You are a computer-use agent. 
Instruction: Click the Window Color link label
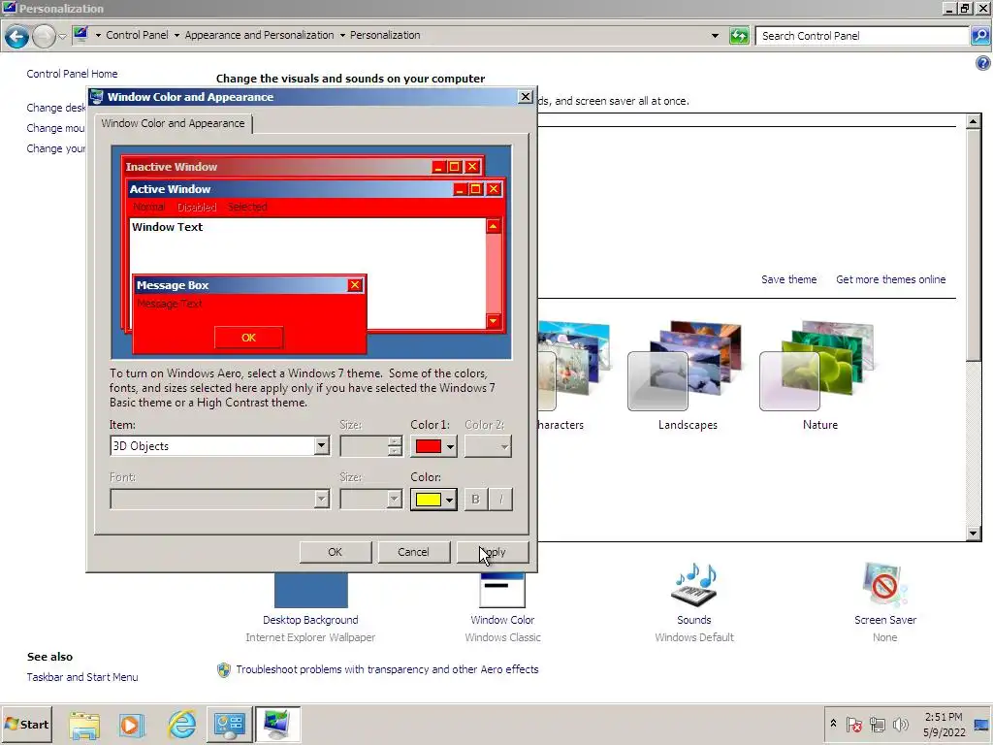pos(502,620)
